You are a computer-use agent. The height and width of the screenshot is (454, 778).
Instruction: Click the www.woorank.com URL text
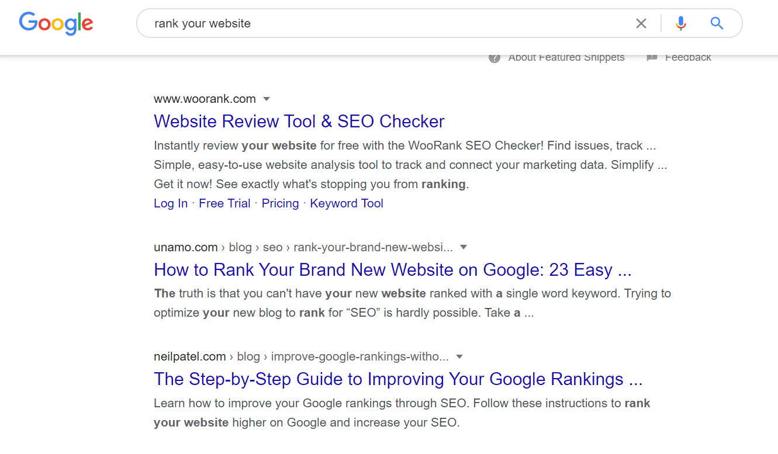pyautogui.click(x=205, y=99)
